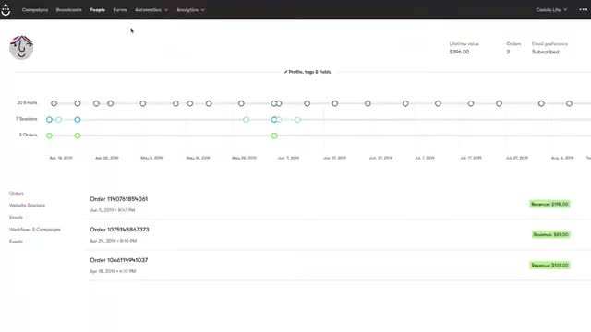
Task: Open the three-dot more options menu
Action: (x=583, y=10)
